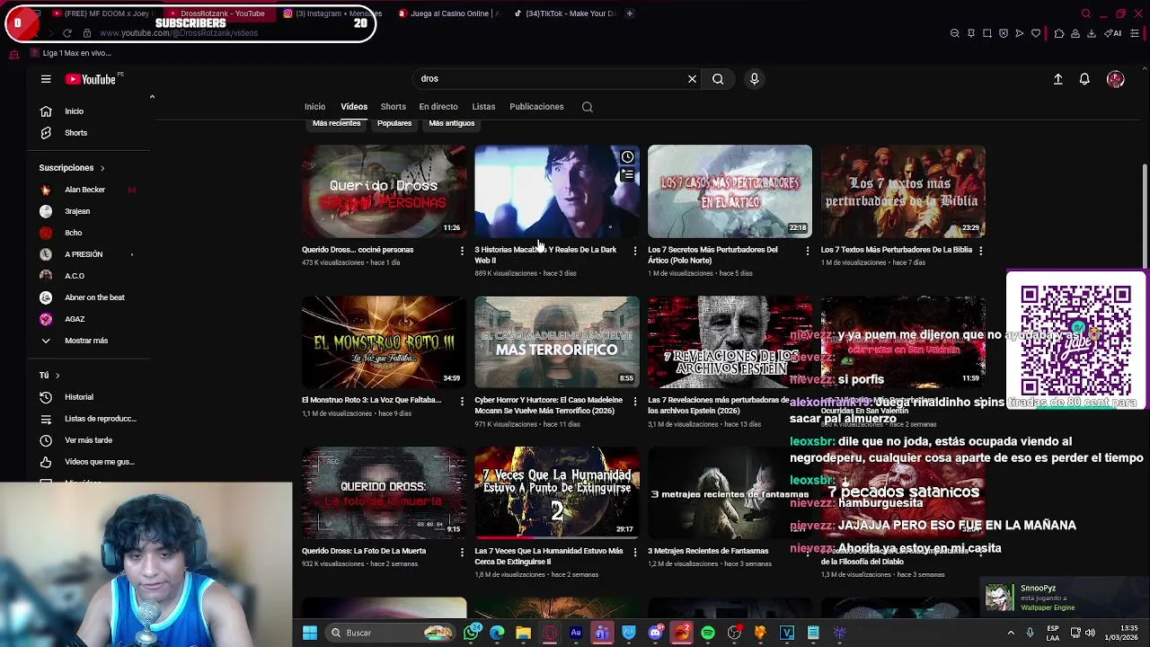Viewport: 1150px width, 647px height.
Task: Open WhatsApp from the taskbar
Action: tap(471, 633)
